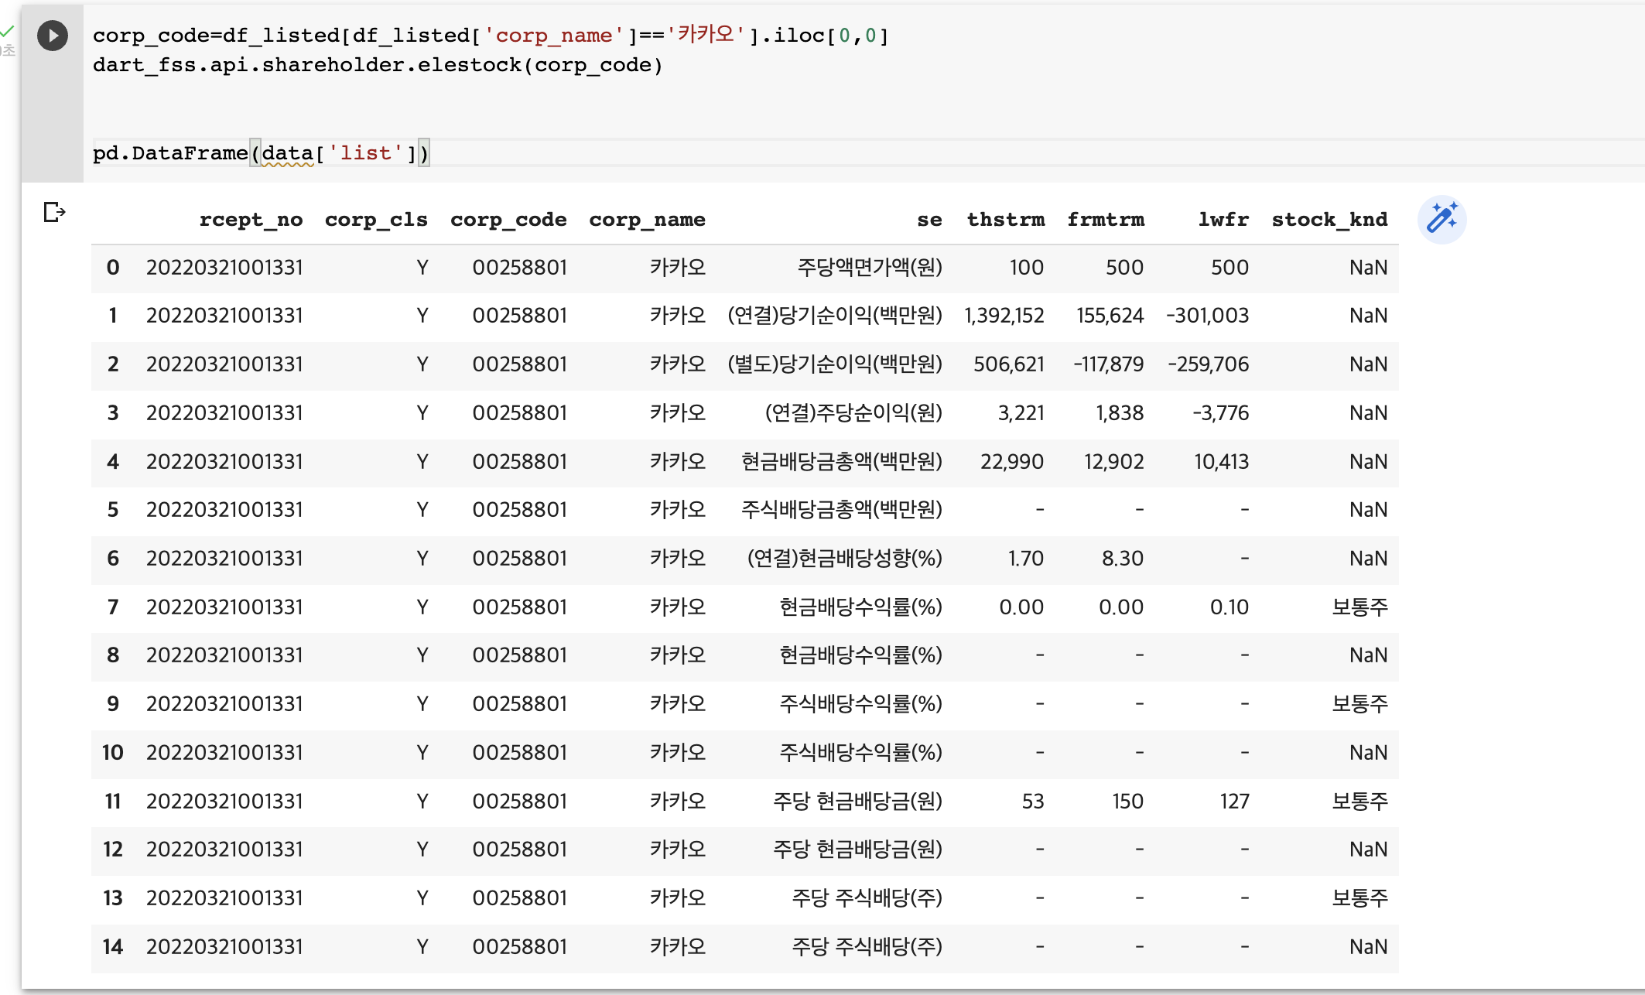Select the 주식배당금총액(백만원) cell
This screenshot has width=1645, height=995.
842,510
